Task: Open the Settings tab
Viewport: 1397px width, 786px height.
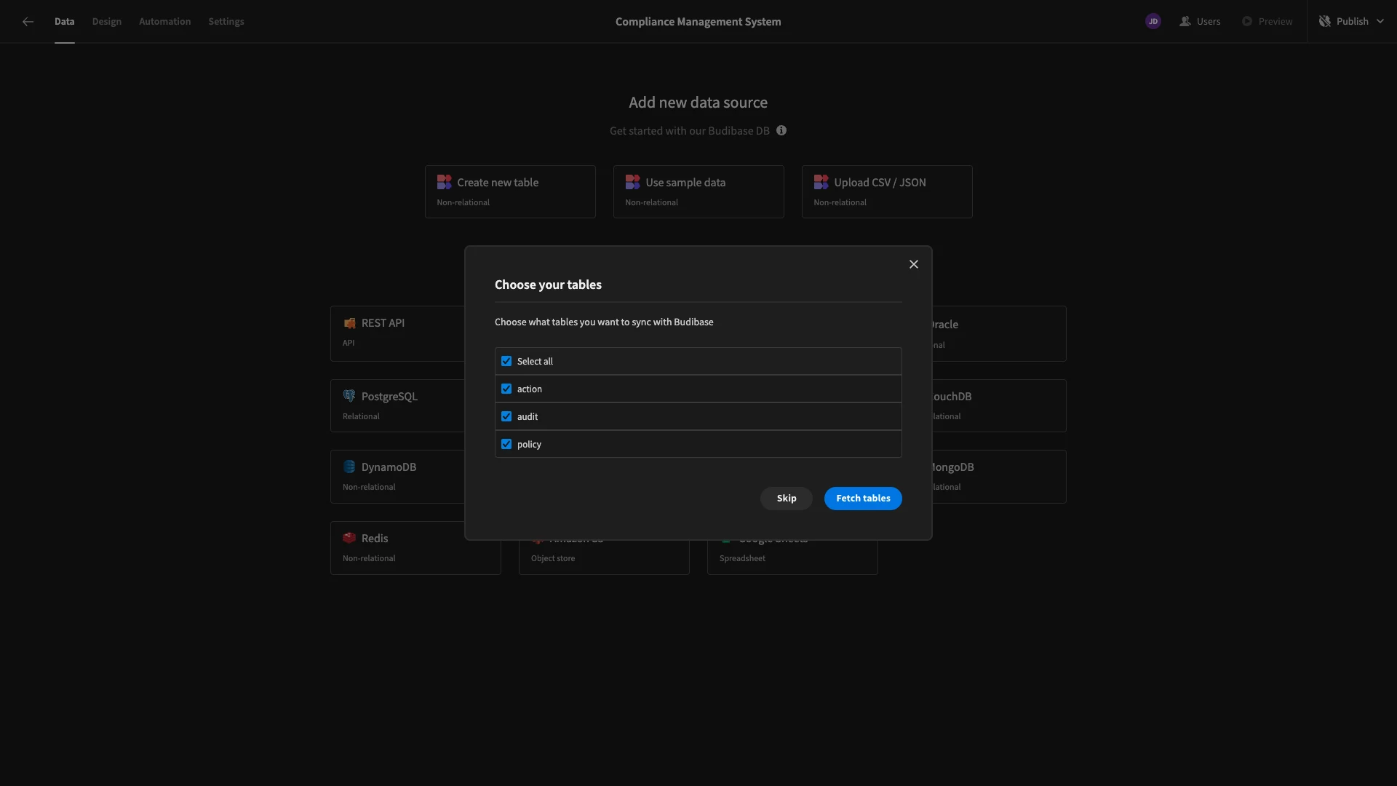Action: pyautogui.click(x=226, y=21)
